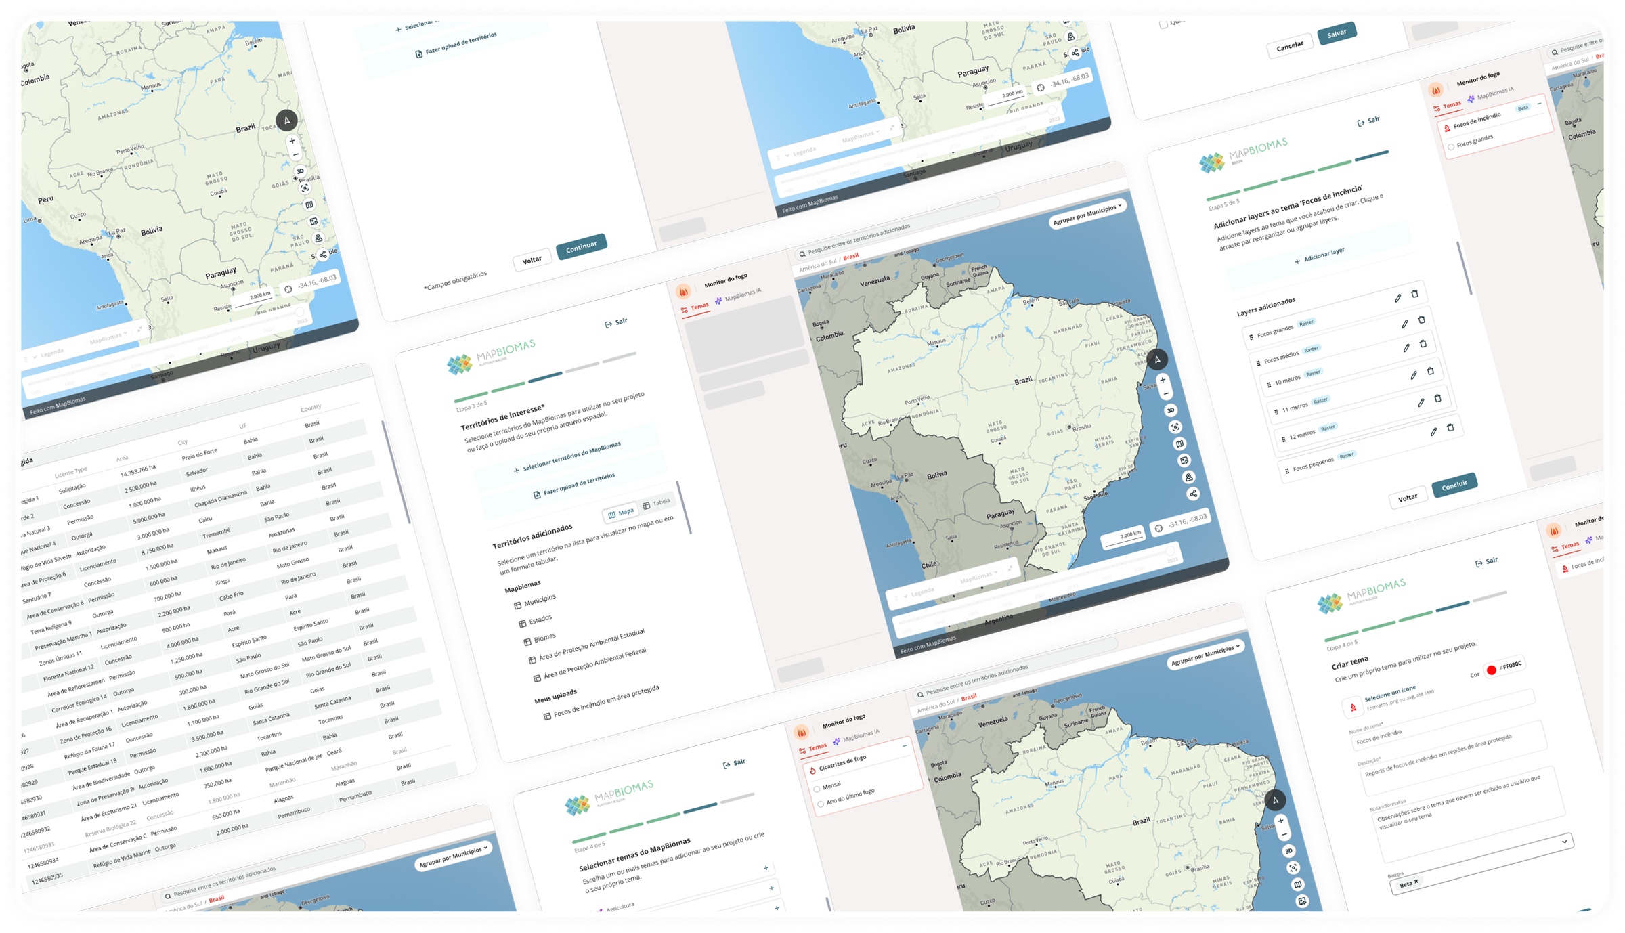
Task: Click Sair in the Territórios de interesse panel
Action: point(615,322)
